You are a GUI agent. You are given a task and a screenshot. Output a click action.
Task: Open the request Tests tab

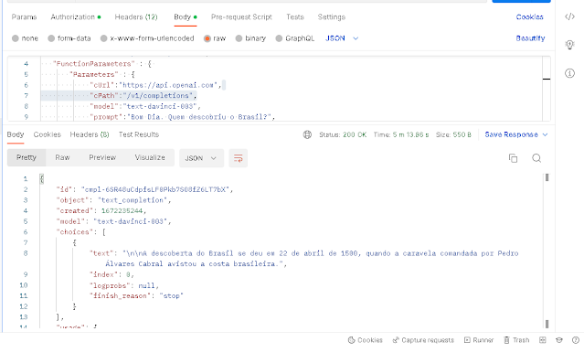click(x=295, y=17)
